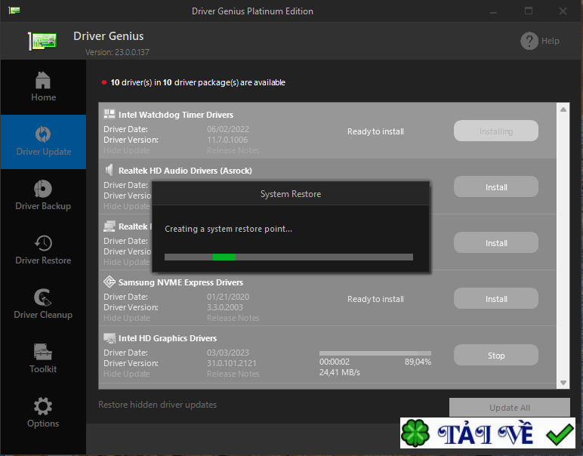Click the Intel HD Graphics download progress bar

[x=375, y=353]
